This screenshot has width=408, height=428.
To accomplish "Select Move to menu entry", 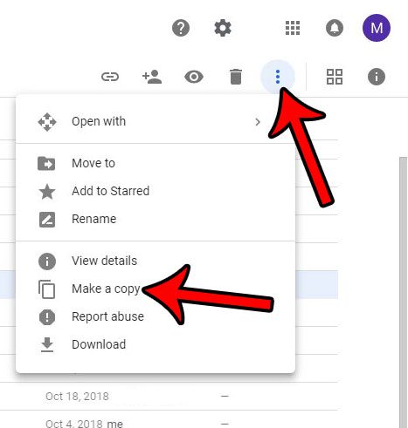I will point(156,163).
